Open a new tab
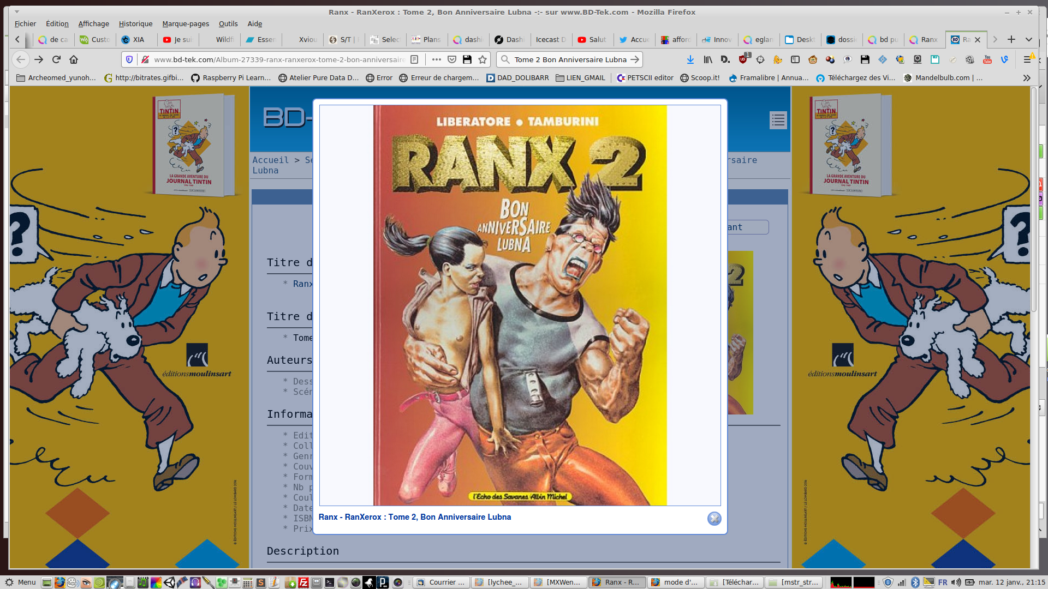 [x=1011, y=39]
